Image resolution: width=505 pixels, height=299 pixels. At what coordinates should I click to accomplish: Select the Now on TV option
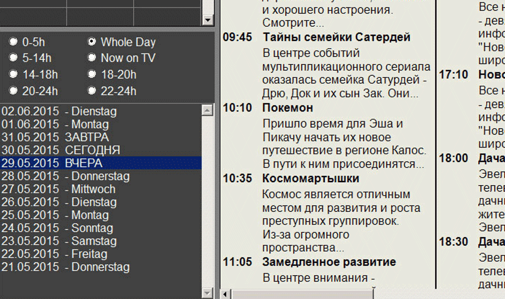(92, 58)
